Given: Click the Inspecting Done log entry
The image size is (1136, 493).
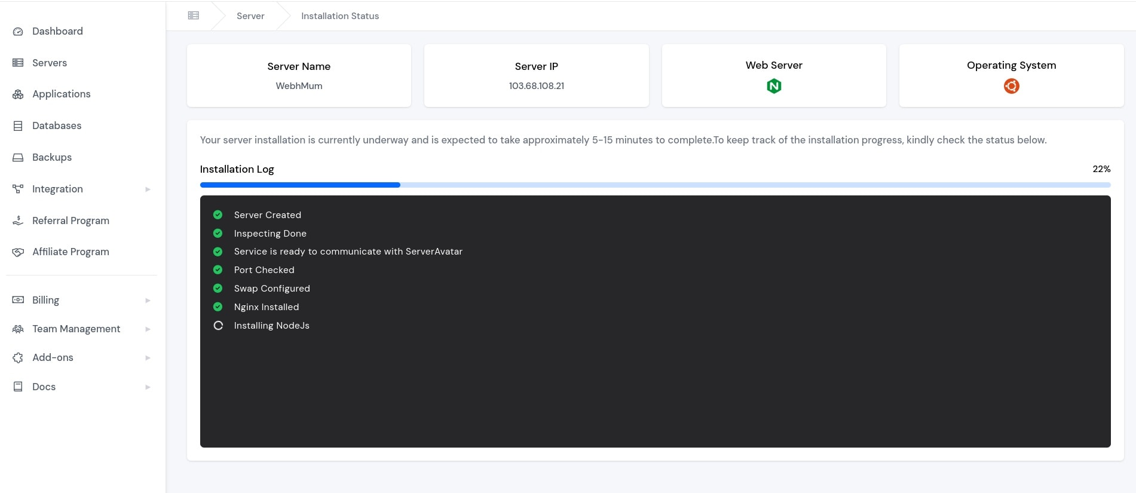Looking at the screenshot, I should pyautogui.click(x=270, y=234).
